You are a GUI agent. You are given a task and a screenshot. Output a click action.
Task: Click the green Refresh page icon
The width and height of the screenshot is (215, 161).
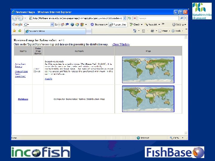coord(129,18)
